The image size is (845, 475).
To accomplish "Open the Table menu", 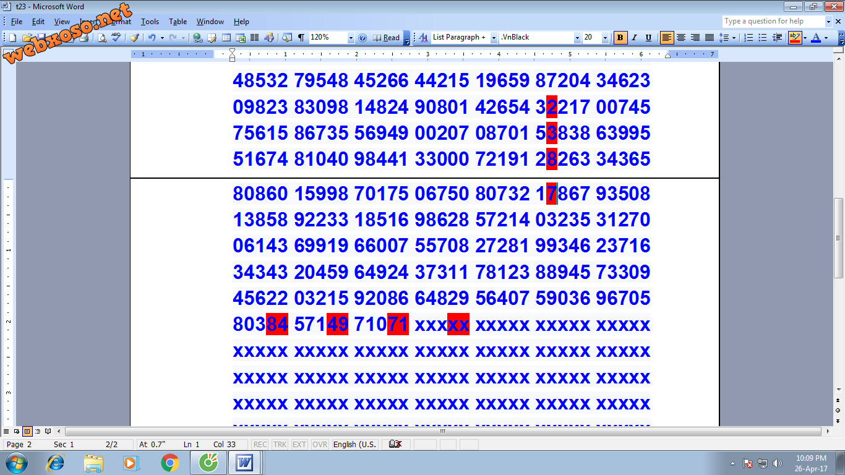I will click(178, 22).
